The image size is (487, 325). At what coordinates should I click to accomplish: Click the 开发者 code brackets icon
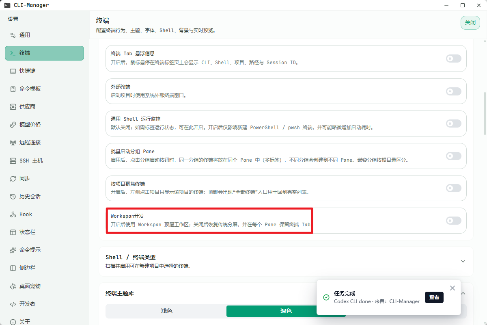click(13, 304)
